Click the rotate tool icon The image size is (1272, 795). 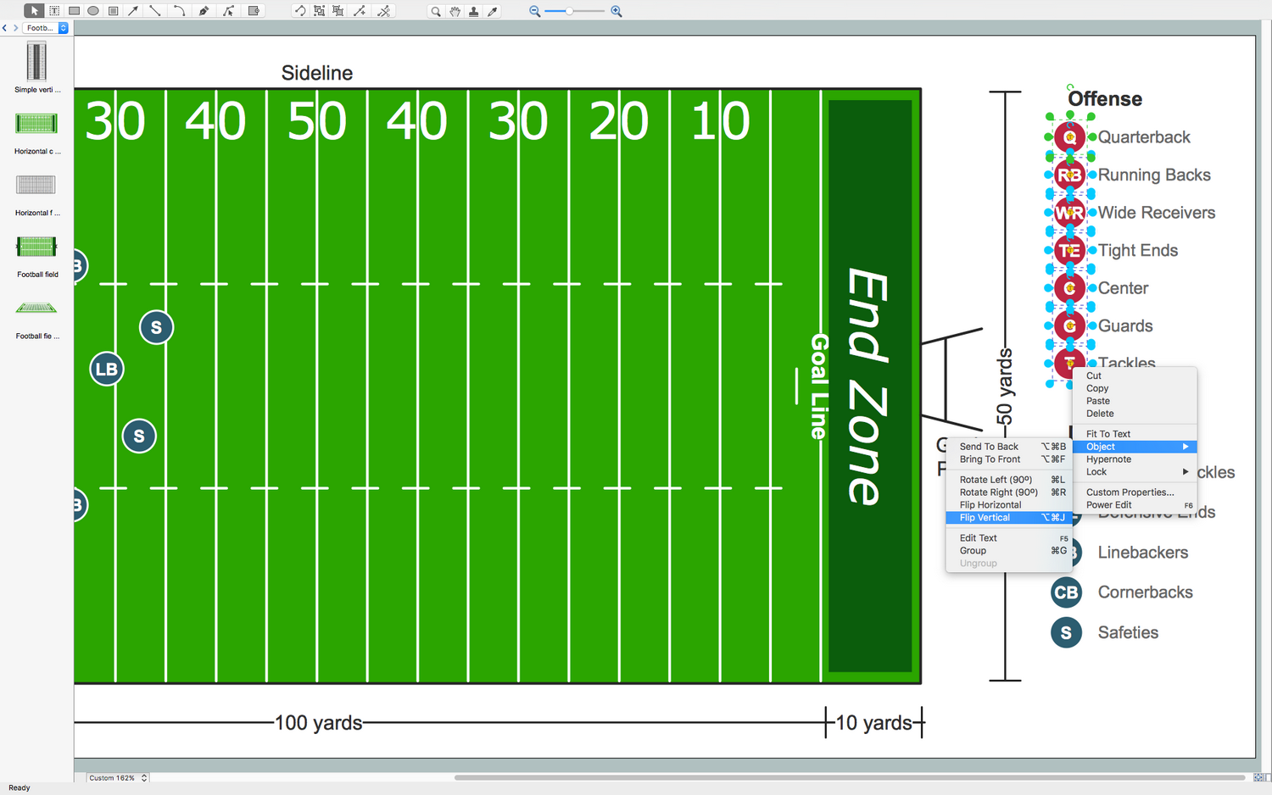coord(299,11)
